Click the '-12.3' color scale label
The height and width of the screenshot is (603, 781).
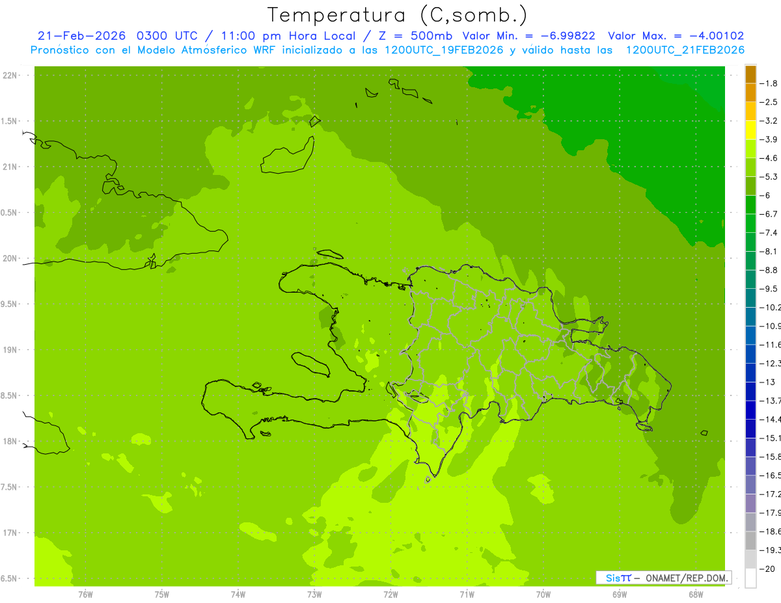[771, 363]
